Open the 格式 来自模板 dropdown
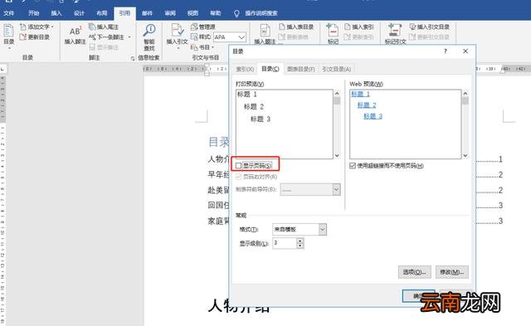 point(323,230)
